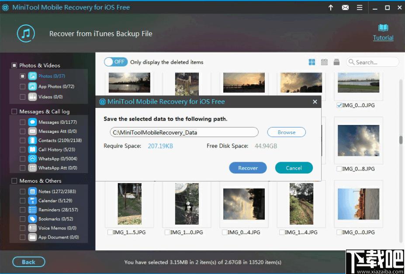405x274 pixels.
Task: Click the save path input field
Action: coord(184,132)
